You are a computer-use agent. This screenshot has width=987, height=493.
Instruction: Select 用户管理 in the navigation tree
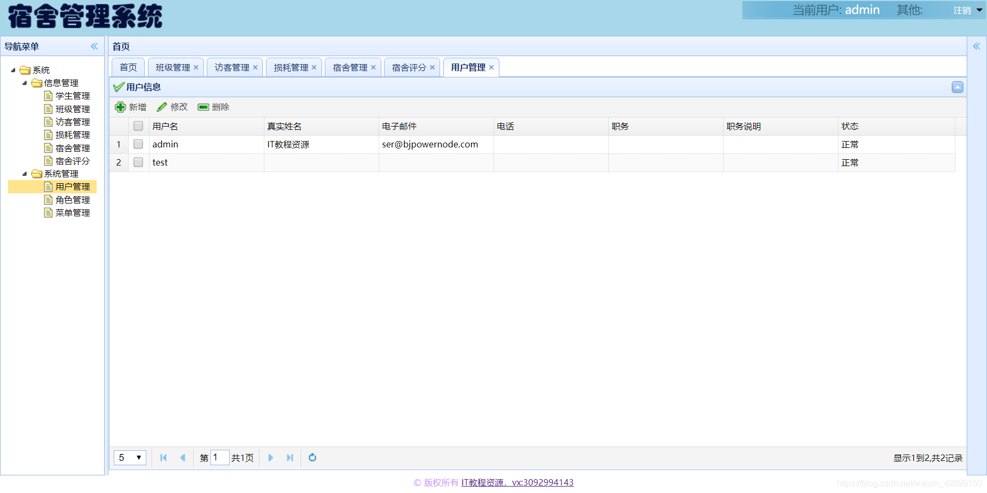73,186
